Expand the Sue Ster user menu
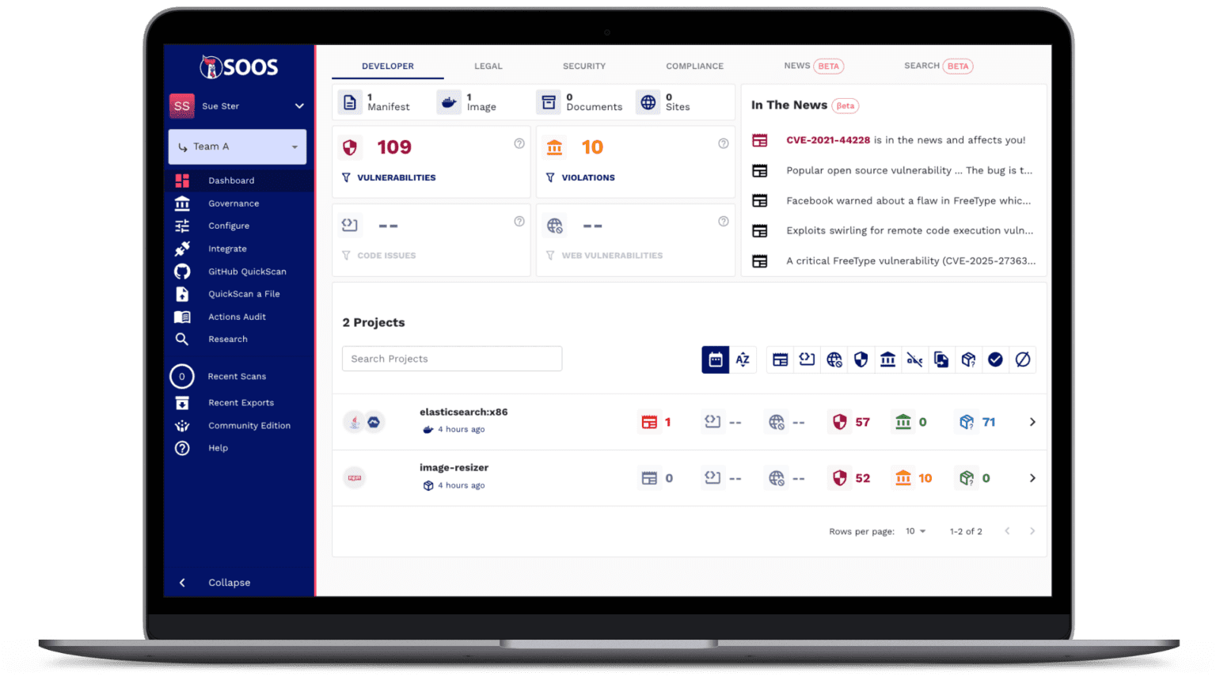1216x684 pixels. coord(299,106)
